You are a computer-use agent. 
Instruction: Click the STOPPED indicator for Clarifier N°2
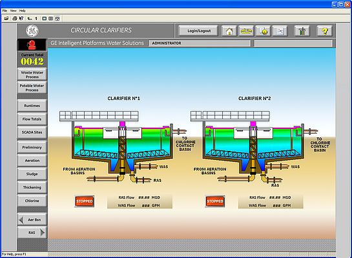point(215,201)
